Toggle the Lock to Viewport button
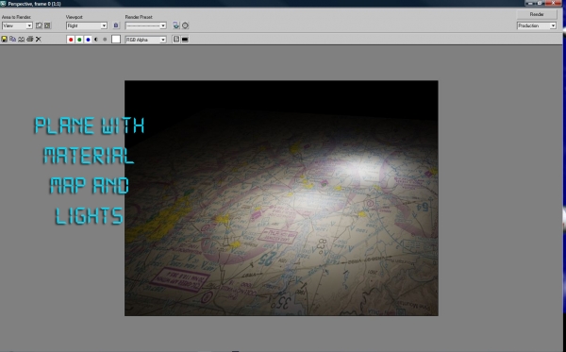 click(116, 25)
